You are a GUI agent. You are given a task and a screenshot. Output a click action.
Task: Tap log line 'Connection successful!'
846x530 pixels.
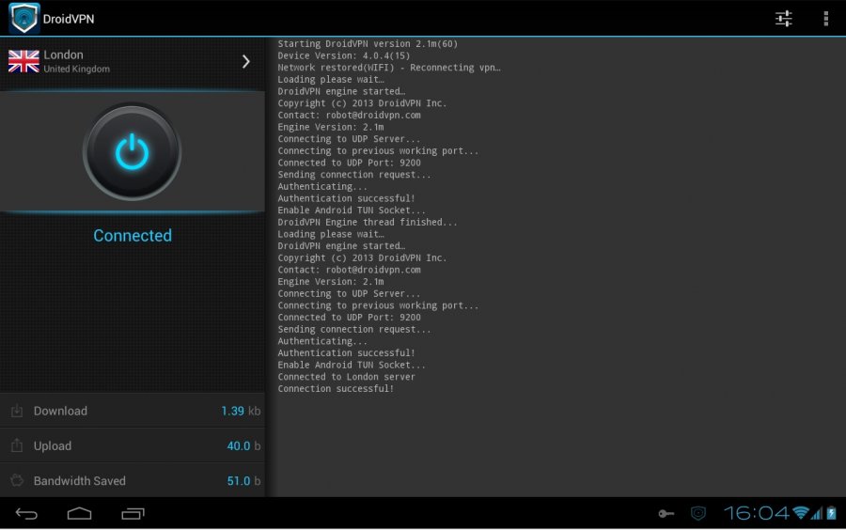point(336,389)
